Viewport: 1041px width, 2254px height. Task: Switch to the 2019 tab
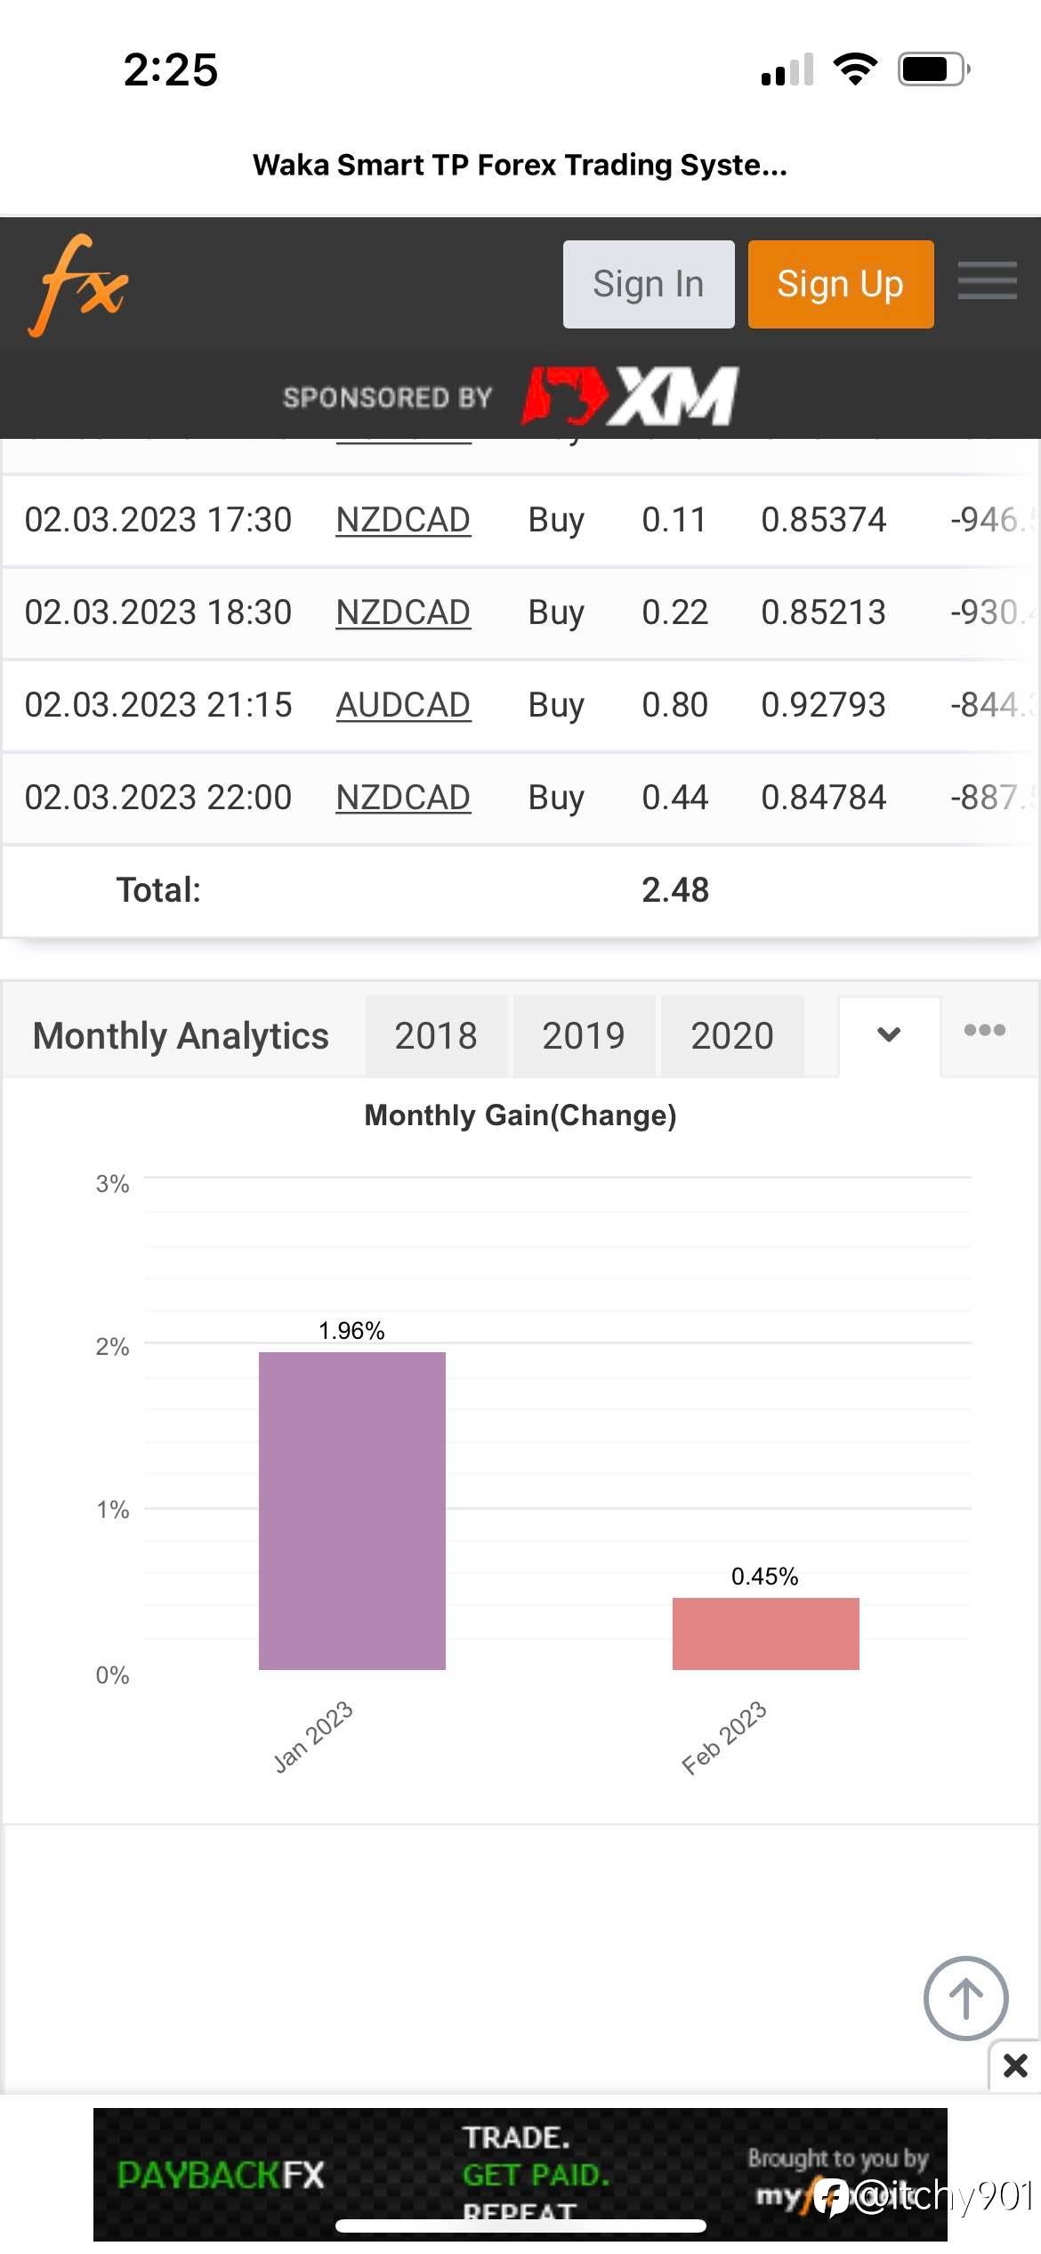584,1036
